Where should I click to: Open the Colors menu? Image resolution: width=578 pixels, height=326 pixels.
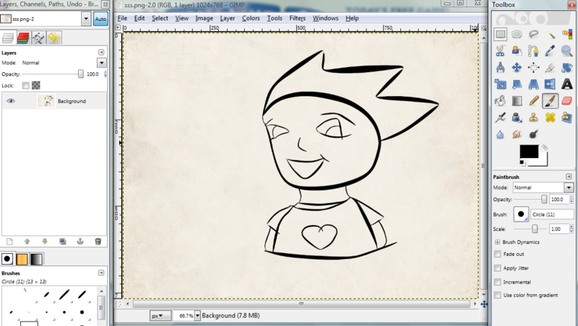[x=251, y=17]
